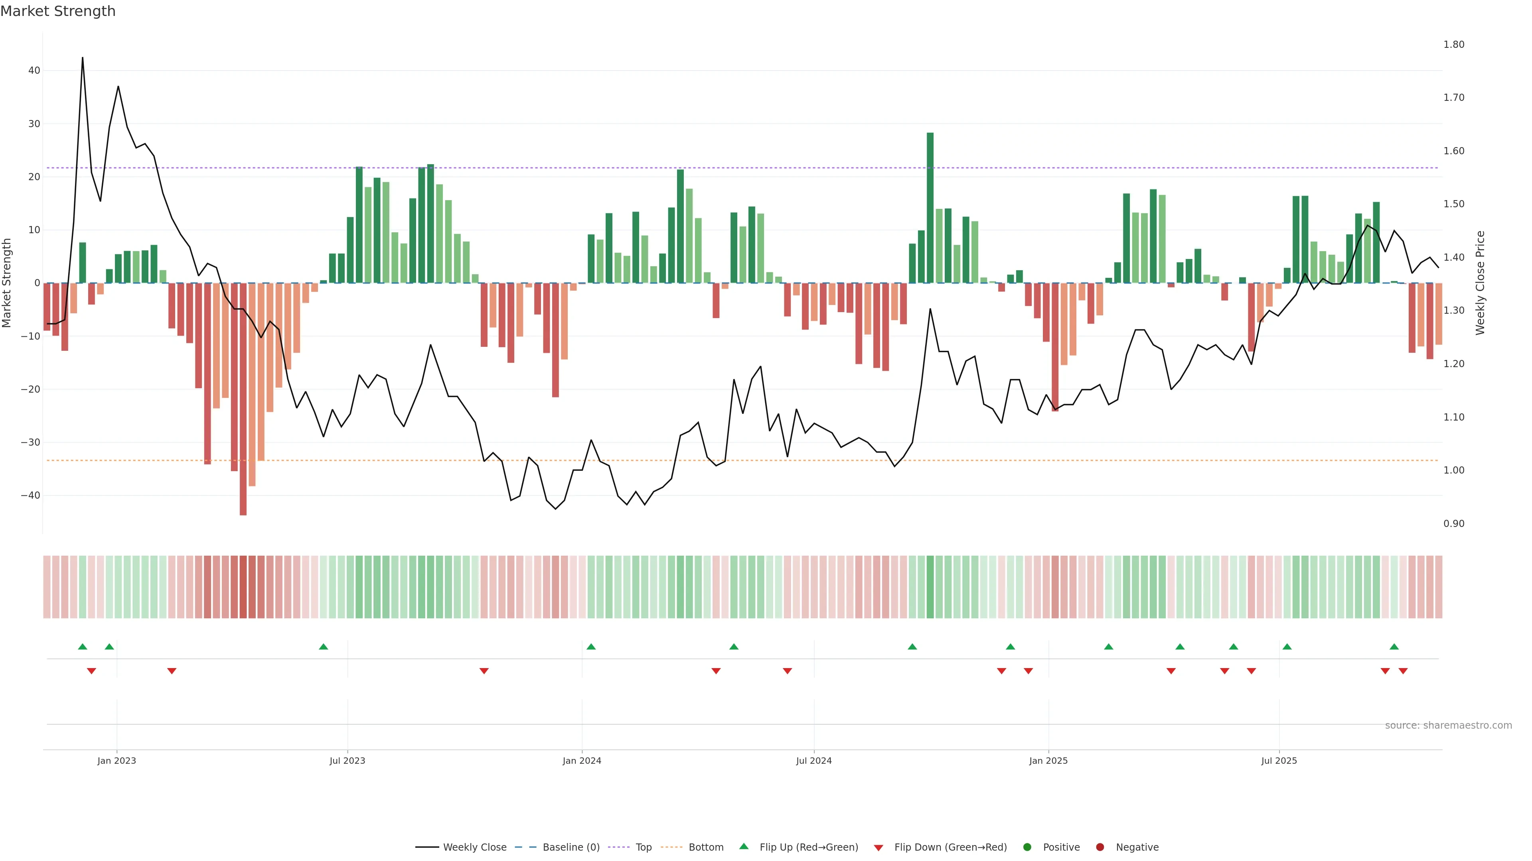Click the last red flip-down triangle marker
This screenshot has width=1532, height=861.
pyautogui.click(x=1403, y=671)
